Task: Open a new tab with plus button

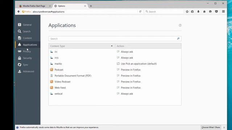Action: [91, 6]
